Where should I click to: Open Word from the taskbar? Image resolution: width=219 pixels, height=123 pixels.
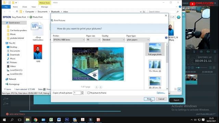pyautogui.click(x=59, y=120)
